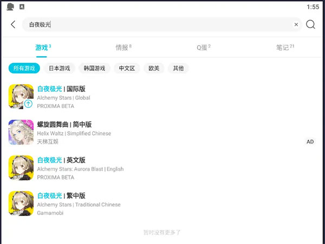
Task: Select PROXIMA BETA under 国际版
Action: pos(56,106)
